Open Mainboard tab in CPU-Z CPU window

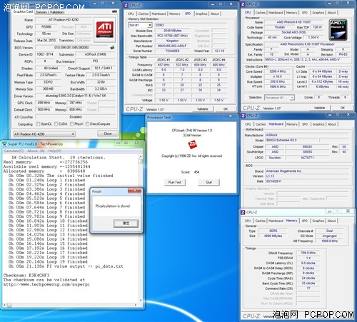[x=276, y=13]
